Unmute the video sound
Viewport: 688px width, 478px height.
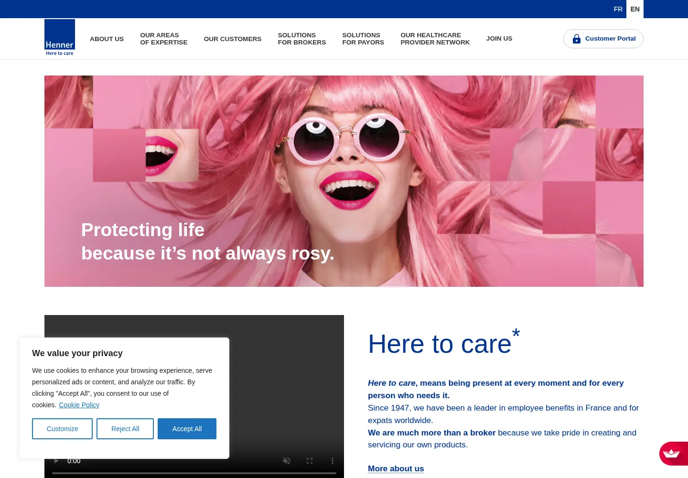(x=287, y=461)
